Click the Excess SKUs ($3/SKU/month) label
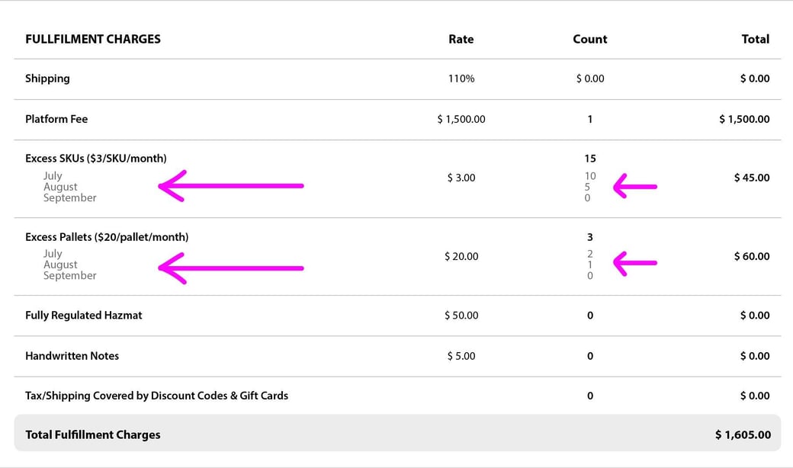793x468 pixels. pos(96,159)
